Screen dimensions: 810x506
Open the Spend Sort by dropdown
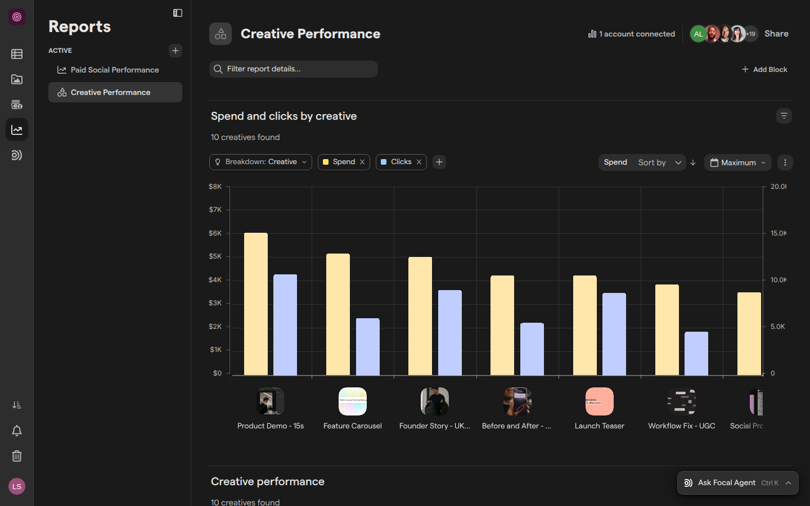[642, 162]
